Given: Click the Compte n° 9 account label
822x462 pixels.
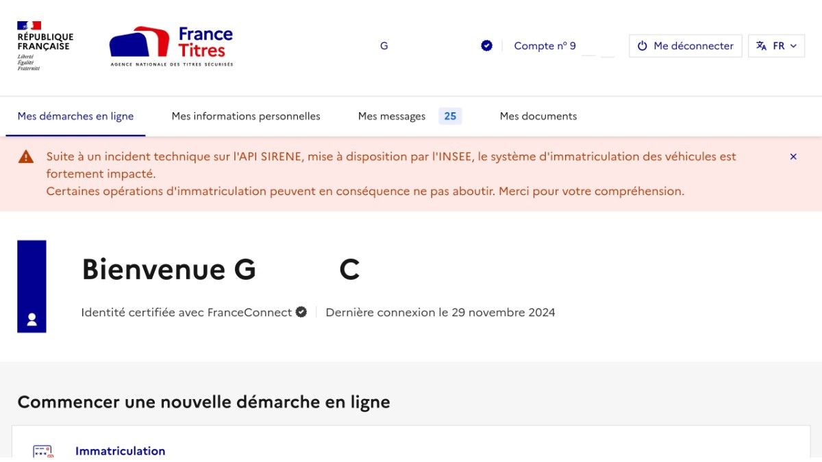Looking at the screenshot, I should point(545,46).
